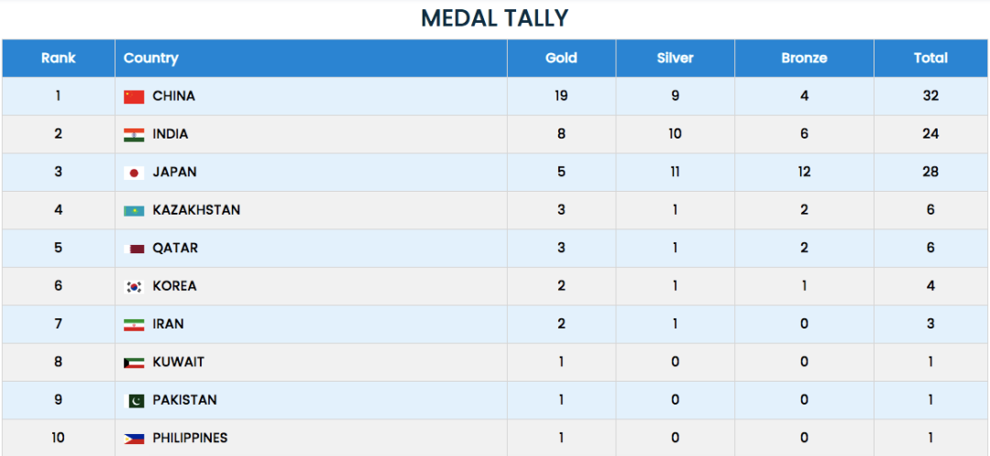Click the KAZAKHSTAN country name
Viewport: 990px width, 456px height.
click(196, 210)
